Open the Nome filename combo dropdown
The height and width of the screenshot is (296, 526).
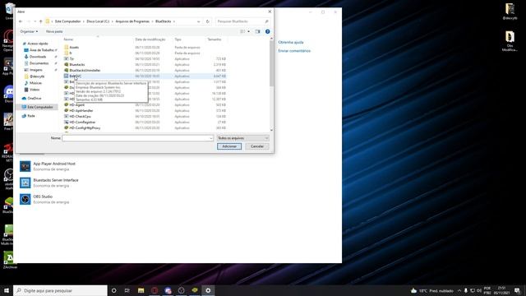tap(210, 138)
